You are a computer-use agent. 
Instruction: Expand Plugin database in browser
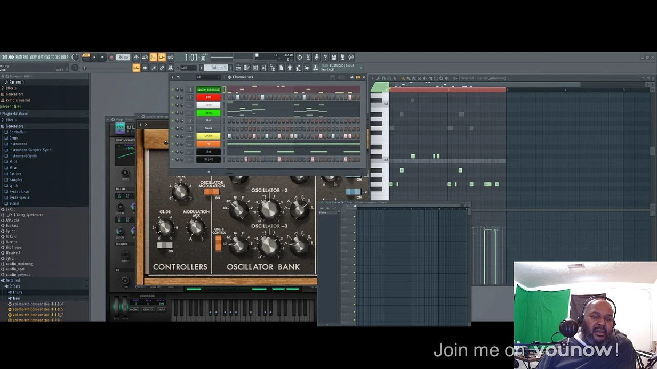(x=15, y=113)
